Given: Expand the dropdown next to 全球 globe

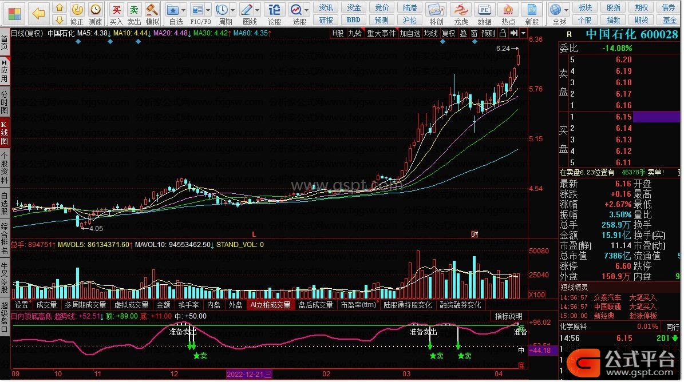Looking at the screenshot, I should pos(567,10).
